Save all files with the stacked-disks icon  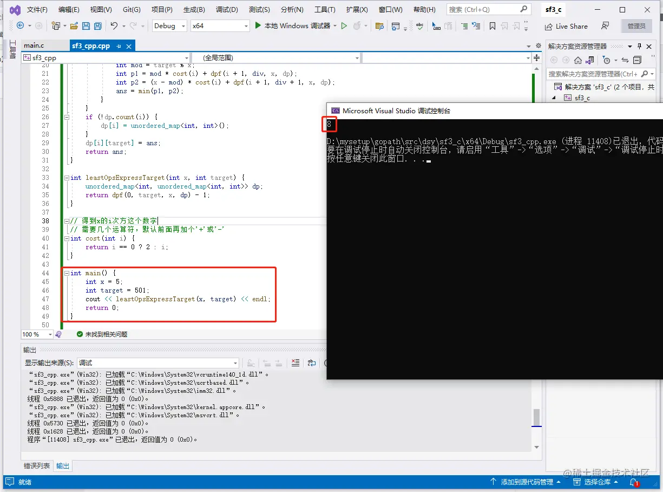(x=97, y=25)
